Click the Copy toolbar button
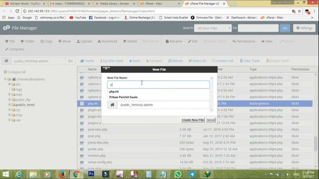The image size is (319, 179). (46, 41)
